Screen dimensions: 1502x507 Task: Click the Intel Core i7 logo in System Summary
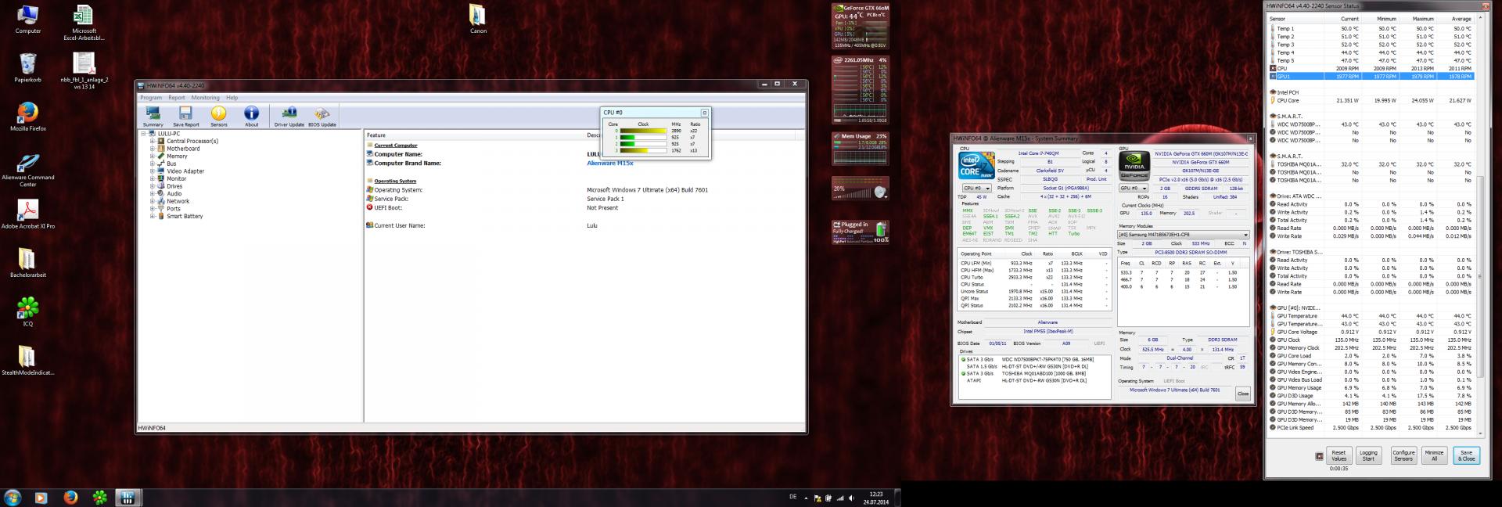(976, 167)
